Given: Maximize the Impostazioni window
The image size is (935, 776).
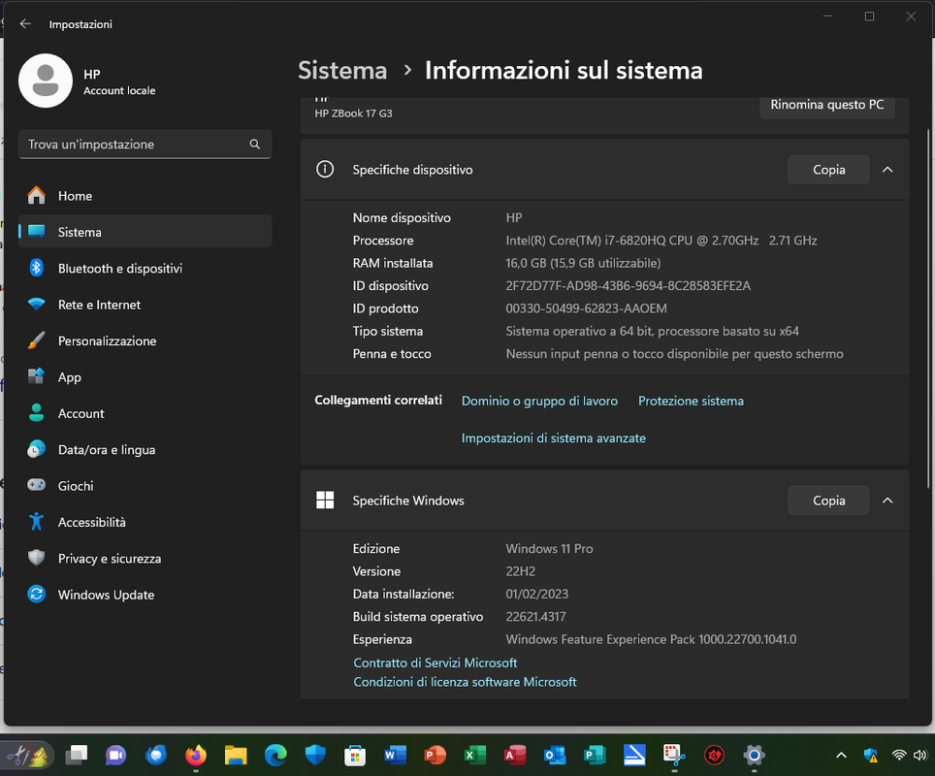Looking at the screenshot, I should [869, 16].
